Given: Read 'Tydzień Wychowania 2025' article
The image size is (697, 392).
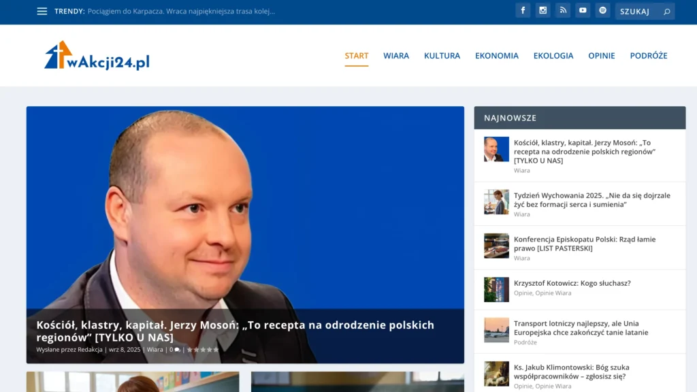Looking at the screenshot, I should [591, 199].
